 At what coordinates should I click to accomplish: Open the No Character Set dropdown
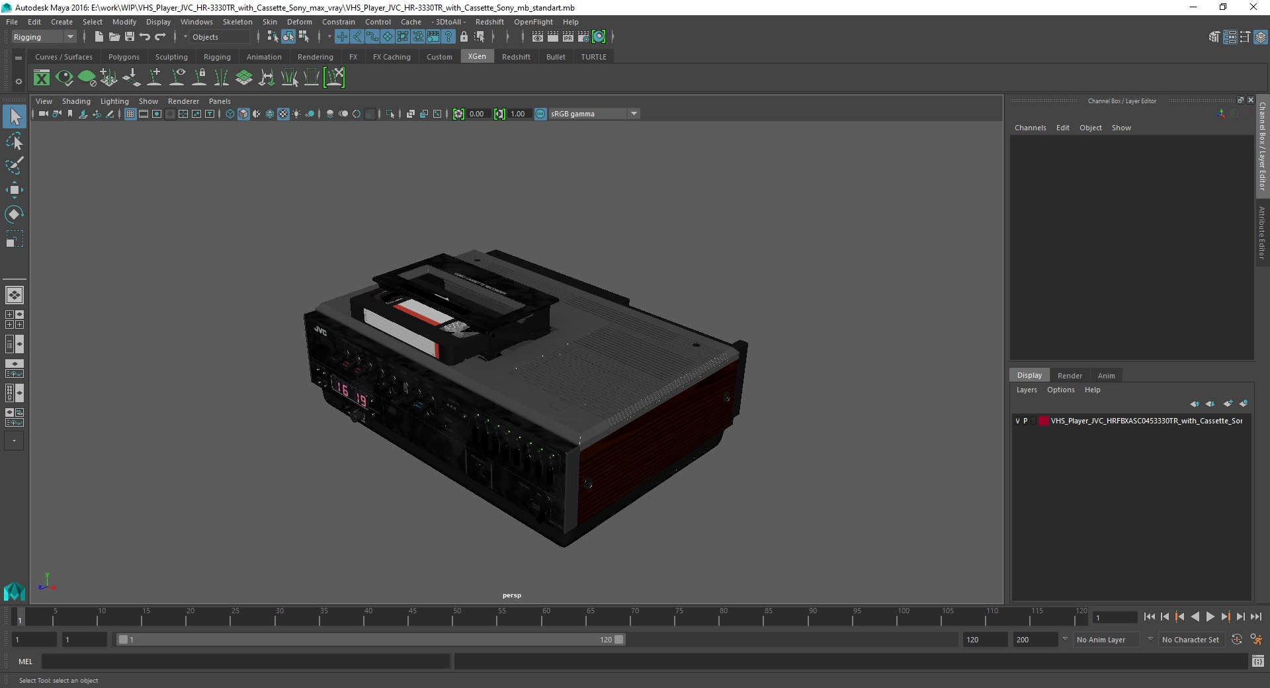1191,640
